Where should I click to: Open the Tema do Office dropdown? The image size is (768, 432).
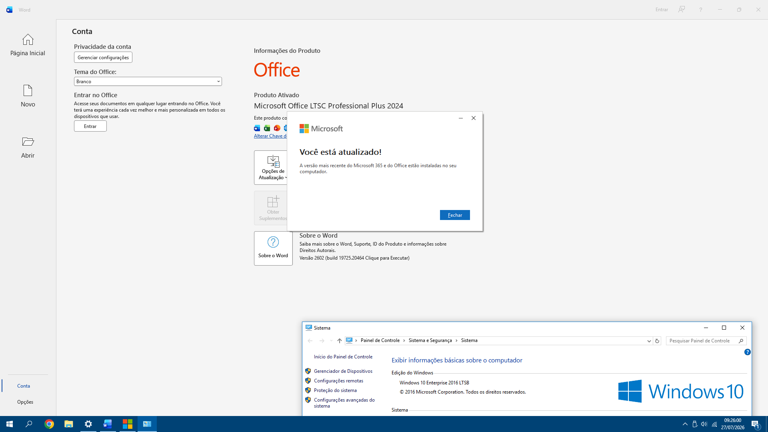[x=148, y=82]
